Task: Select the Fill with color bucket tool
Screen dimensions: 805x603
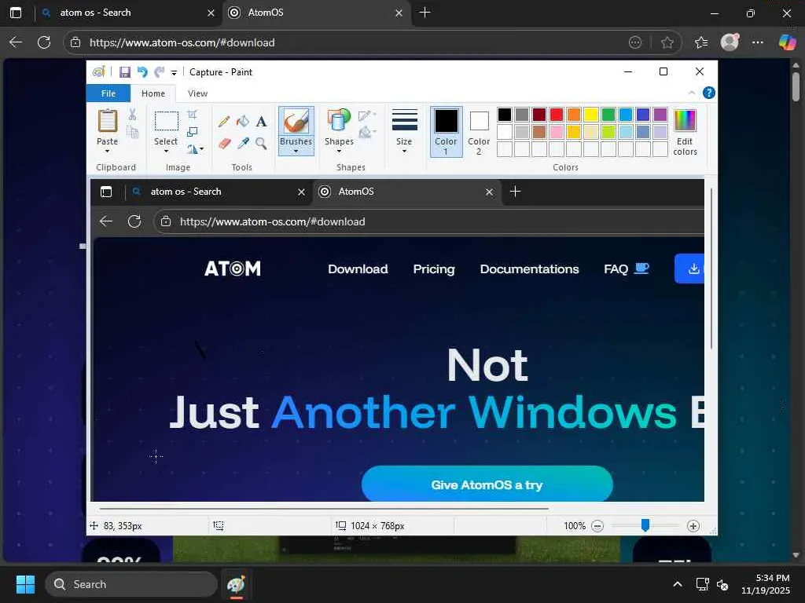Action: [x=242, y=122]
